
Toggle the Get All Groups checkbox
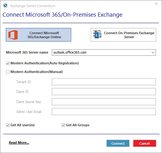coord(63,125)
